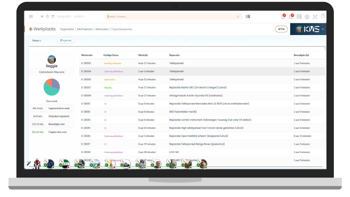This screenshot has height=197, width=350.
Task: Click the power logout icon
Action: (323, 16)
